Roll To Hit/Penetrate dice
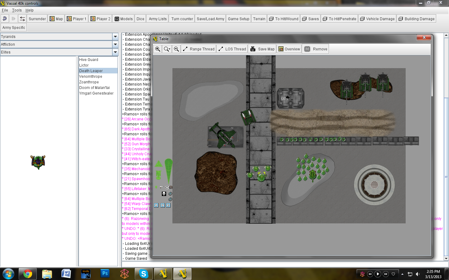 (x=339, y=19)
